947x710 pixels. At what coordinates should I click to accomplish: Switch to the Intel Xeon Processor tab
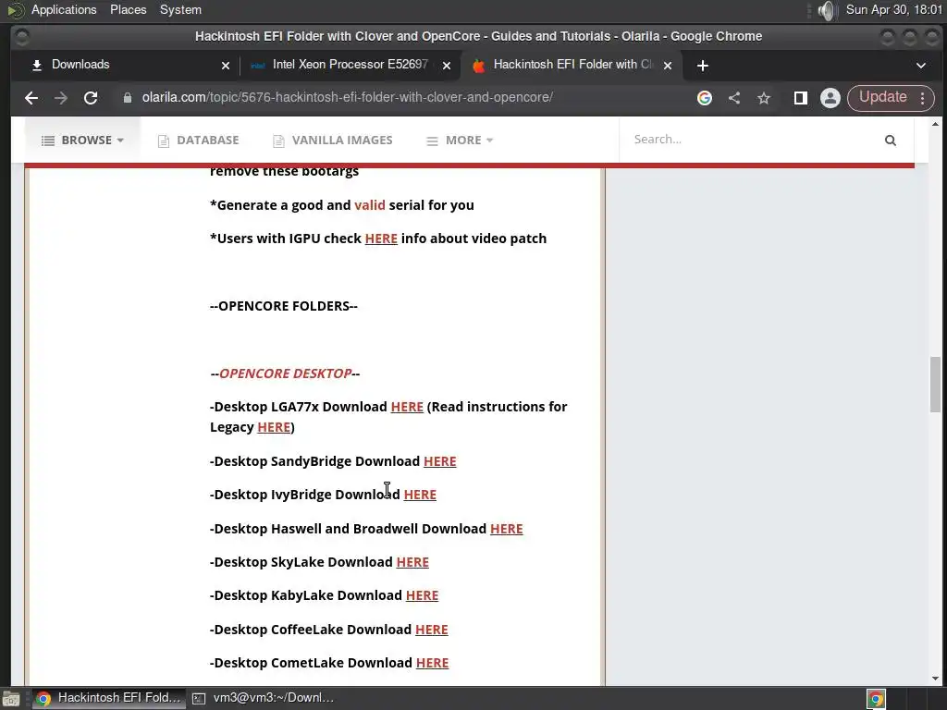point(351,65)
